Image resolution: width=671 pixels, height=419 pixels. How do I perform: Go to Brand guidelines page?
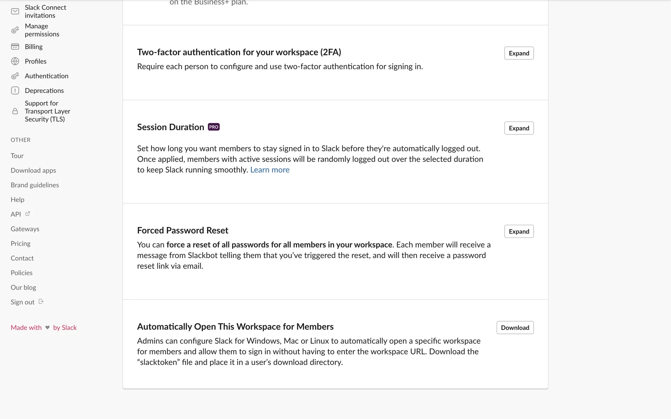(35, 185)
